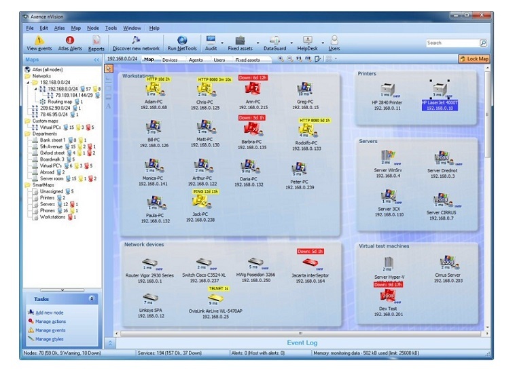Select the text label tool A
Screen dimensions: 517x373
point(109,106)
